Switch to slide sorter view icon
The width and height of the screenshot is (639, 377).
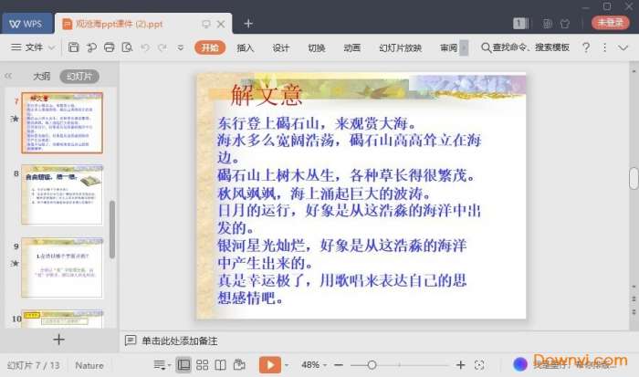click(202, 365)
